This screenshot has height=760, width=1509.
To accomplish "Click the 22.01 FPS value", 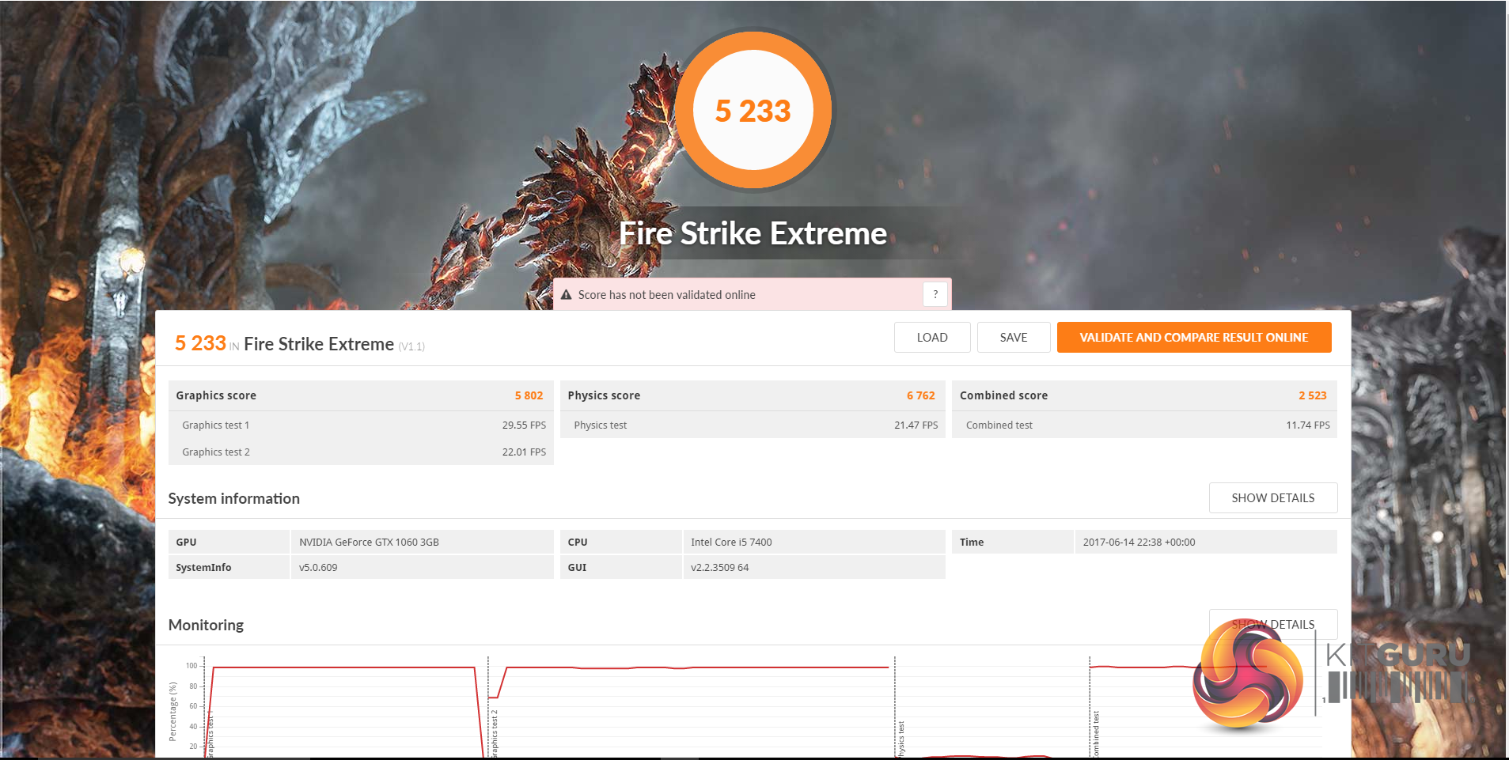I will pos(524,452).
